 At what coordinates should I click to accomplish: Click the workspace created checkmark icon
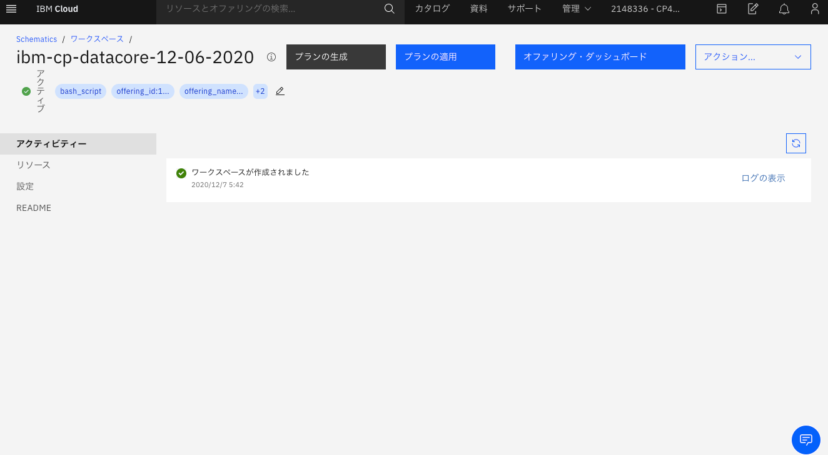click(181, 173)
